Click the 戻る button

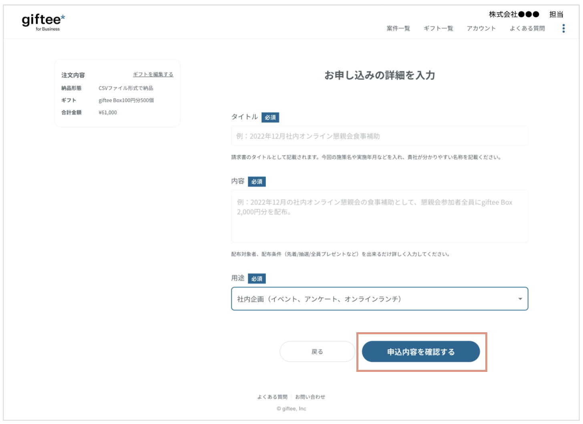point(317,351)
